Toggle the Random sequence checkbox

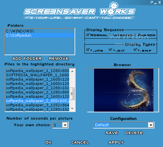135,35
